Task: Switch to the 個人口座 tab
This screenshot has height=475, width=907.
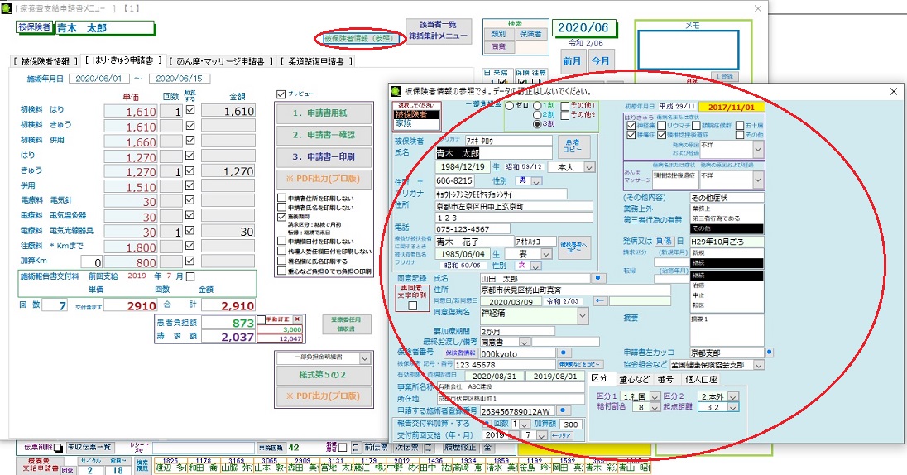Action: (x=701, y=380)
